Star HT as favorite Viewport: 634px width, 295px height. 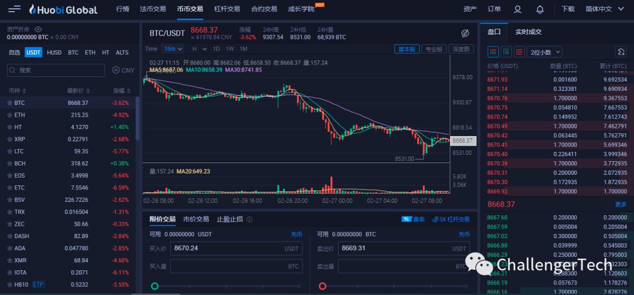9,127
